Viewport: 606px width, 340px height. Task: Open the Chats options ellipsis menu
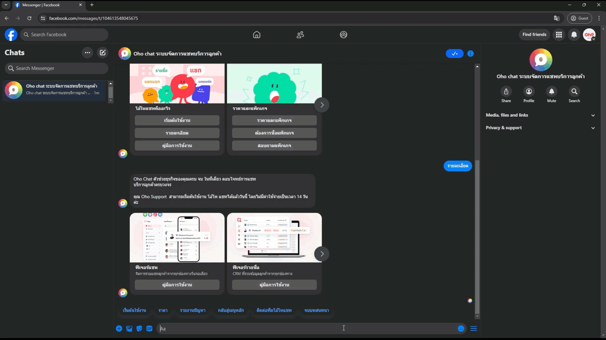(87, 53)
